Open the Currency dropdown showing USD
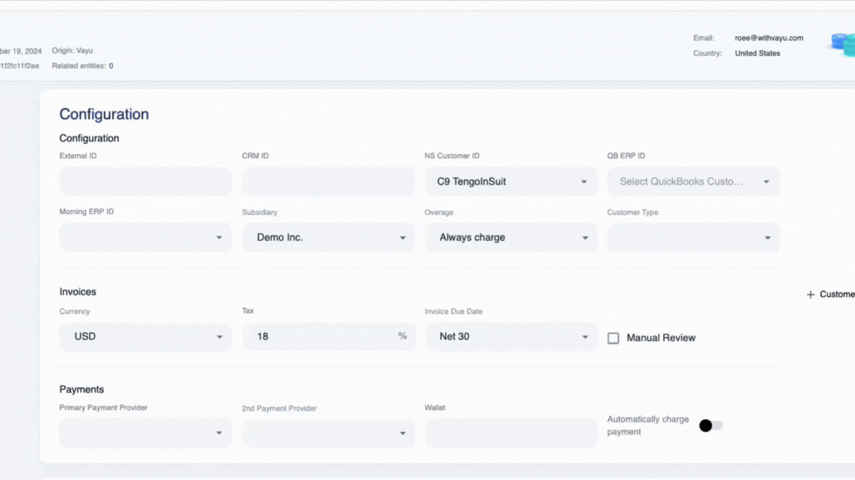This screenshot has width=855, height=480. (x=145, y=336)
